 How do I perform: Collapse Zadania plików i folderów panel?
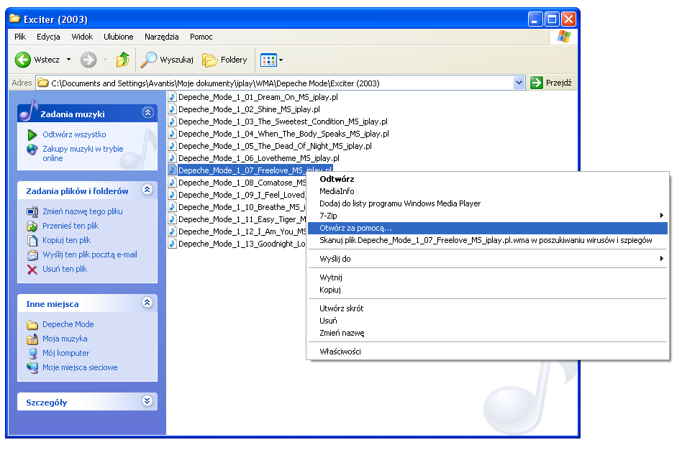(147, 190)
